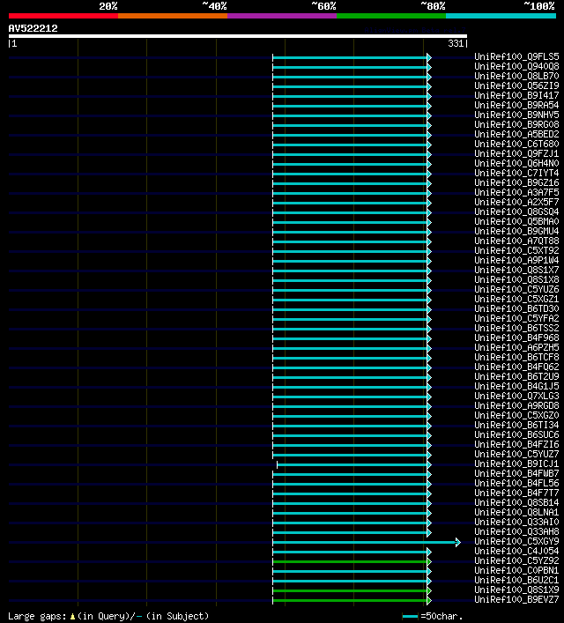Select the UniRef100_B4FWB7 hit label

tap(516, 473)
